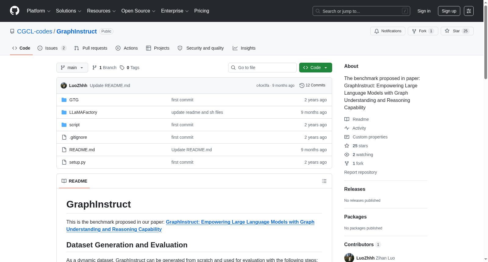Open the README outline list icon

coord(324,181)
